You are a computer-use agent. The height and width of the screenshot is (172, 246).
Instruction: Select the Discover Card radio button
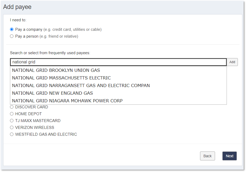[12, 107]
